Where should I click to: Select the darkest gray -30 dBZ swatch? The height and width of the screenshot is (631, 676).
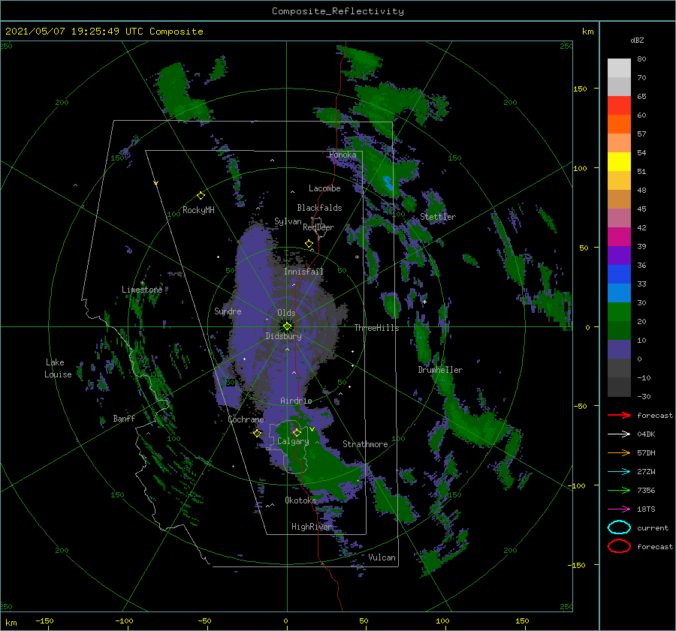(x=619, y=387)
